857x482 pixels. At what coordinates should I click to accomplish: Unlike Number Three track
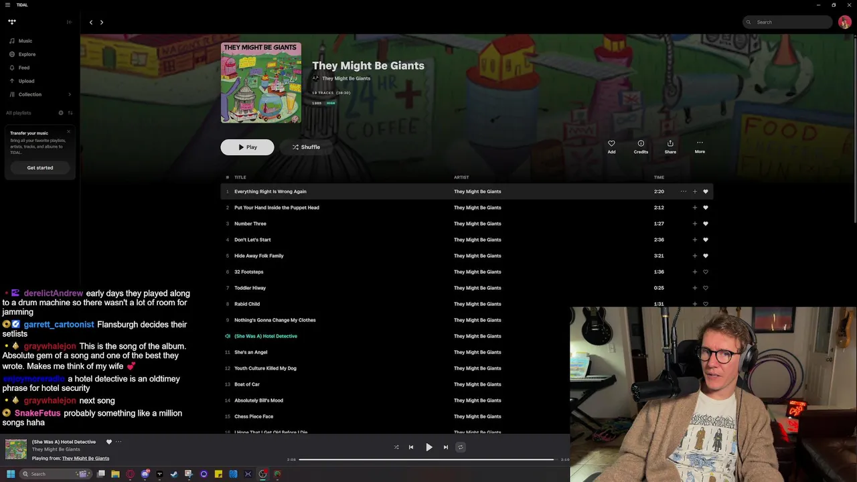pos(706,224)
